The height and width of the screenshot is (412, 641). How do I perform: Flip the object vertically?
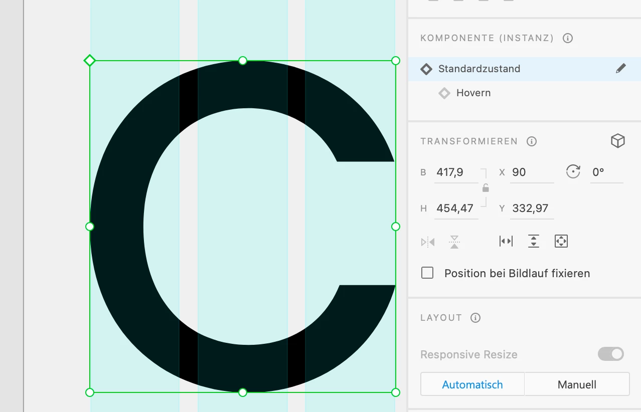coord(454,242)
